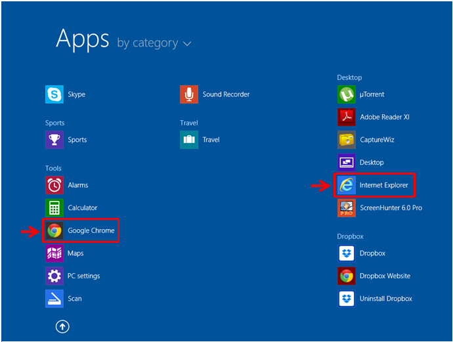Click the Sound Recorder label
The width and height of the screenshot is (453, 342).
[x=226, y=94]
